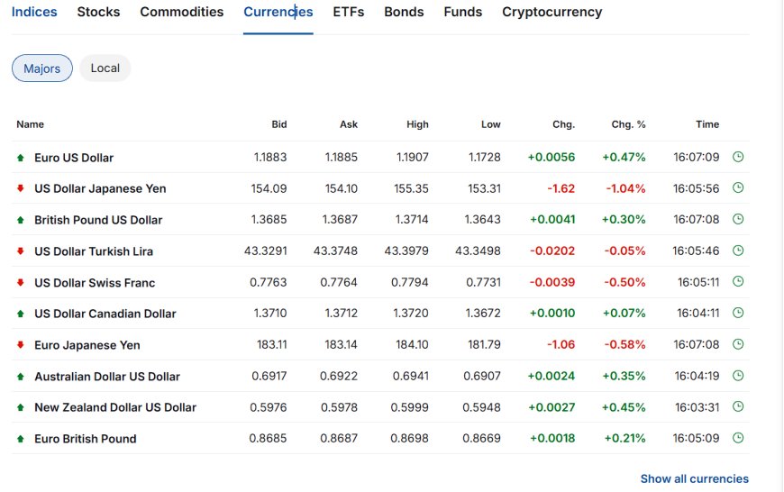Click green up arrow beside British Pound US Dollar
This screenshot has height=492, width=784.
click(21, 220)
